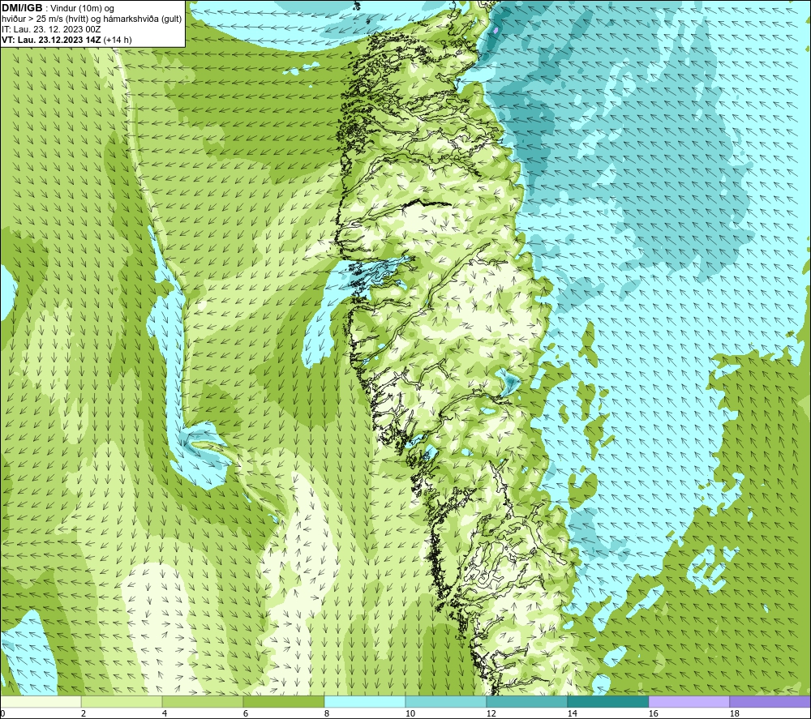Screen dimensions: 811x719
Task: Click the 2–4 m/s light green swatch
Action: point(122,701)
